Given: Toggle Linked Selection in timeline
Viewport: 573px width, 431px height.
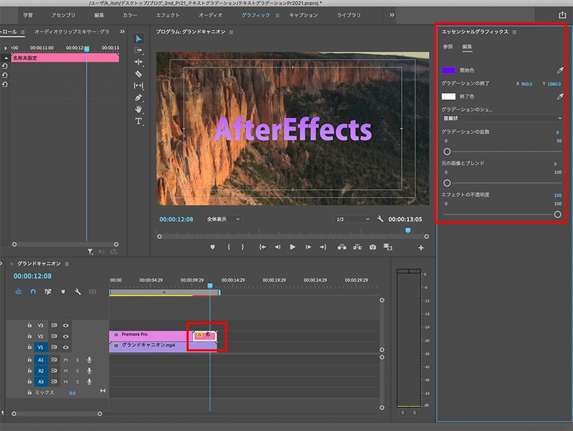Looking at the screenshot, I should pyautogui.click(x=48, y=292).
